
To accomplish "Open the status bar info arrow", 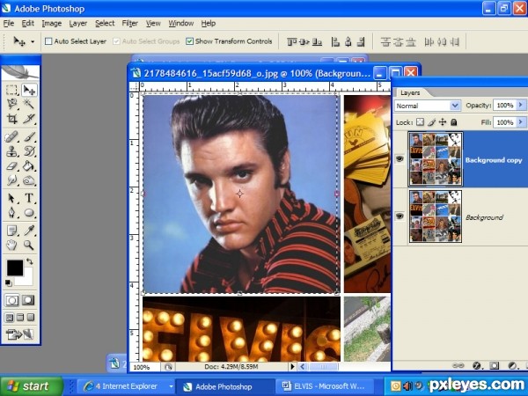I will pyautogui.click(x=292, y=366).
